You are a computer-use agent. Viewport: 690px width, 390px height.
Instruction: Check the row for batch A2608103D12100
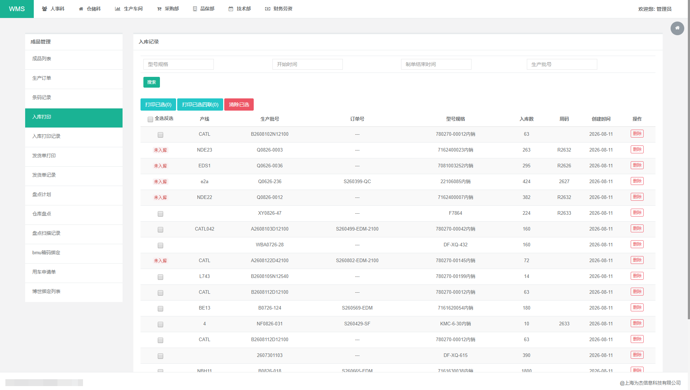[x=160, y=229]
